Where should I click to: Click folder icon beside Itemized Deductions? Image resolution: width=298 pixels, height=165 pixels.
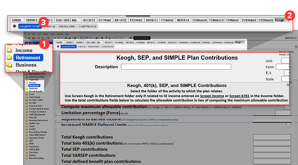point(27,120)
